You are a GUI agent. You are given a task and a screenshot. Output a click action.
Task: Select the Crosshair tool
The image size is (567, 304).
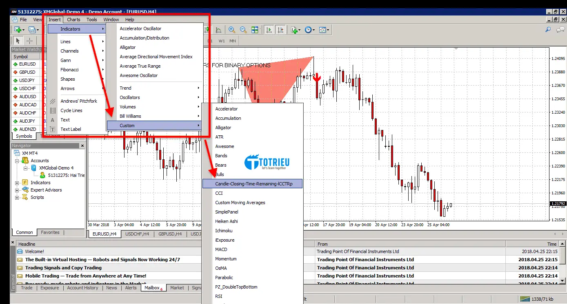coord(29,41)
